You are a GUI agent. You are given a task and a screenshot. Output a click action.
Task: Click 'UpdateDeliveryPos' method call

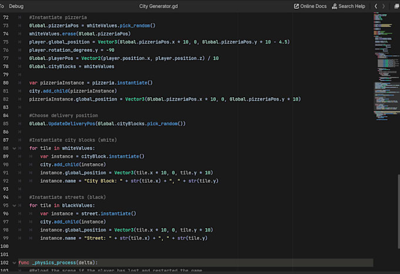coord(72,124)
